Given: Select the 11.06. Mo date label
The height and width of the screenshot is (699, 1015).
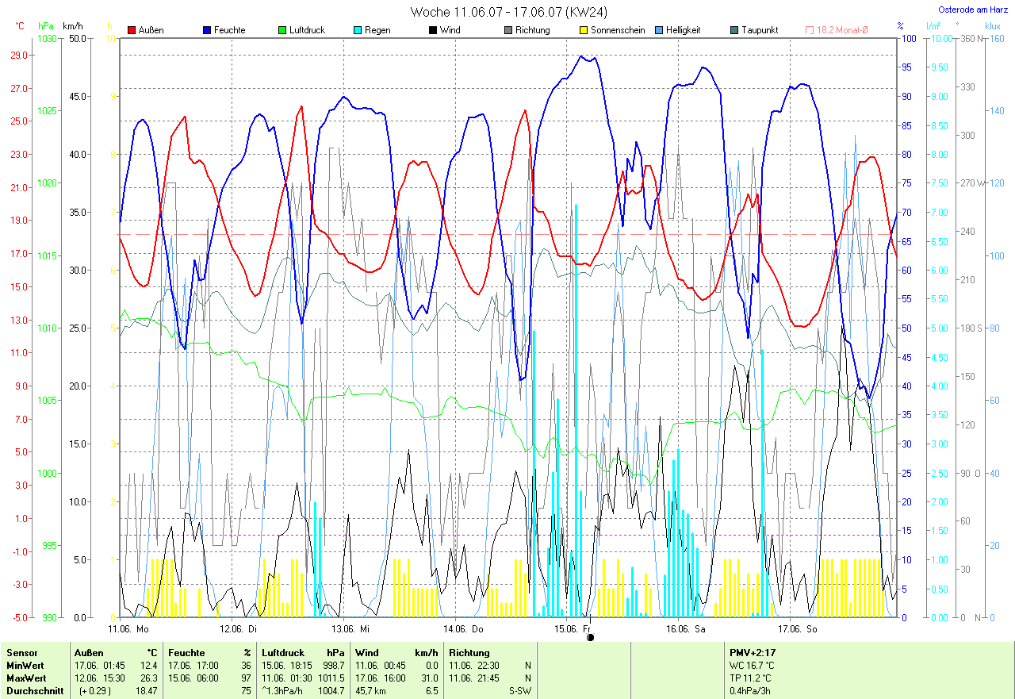Looking at the screenshot, I should point(128,628).
